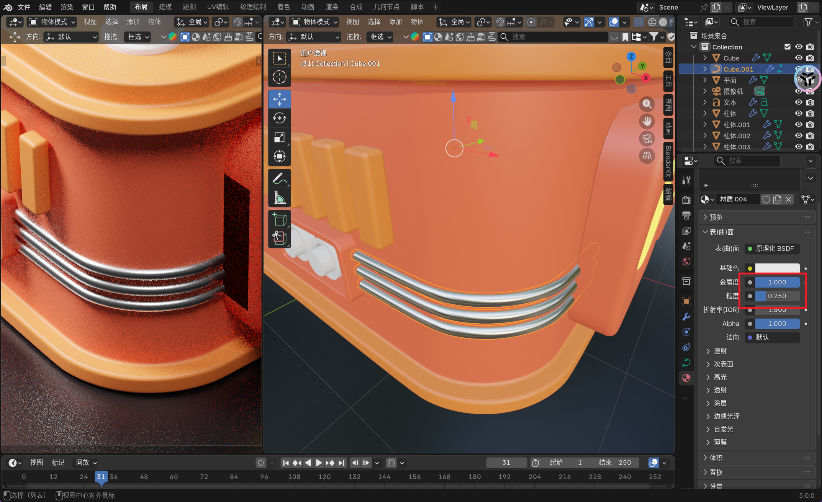Expand the 漫射 subsection
This screenshot has height=502, width=822.
[x=720, y=351]
